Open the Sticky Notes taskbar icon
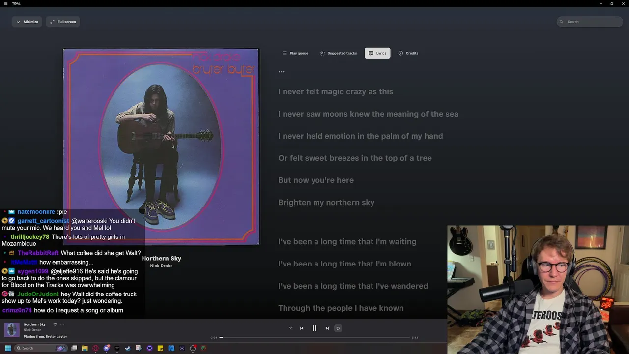 point(161,348)
